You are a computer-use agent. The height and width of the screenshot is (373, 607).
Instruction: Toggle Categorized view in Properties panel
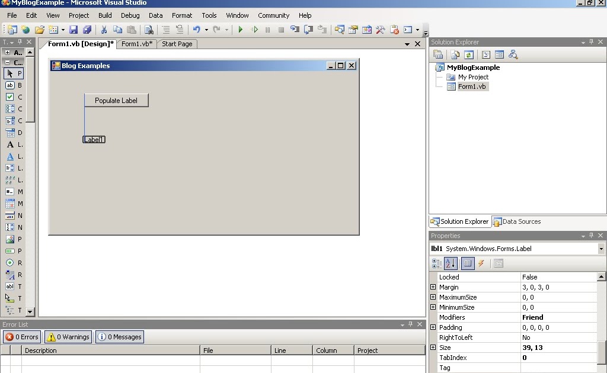[x=437, y=263]
